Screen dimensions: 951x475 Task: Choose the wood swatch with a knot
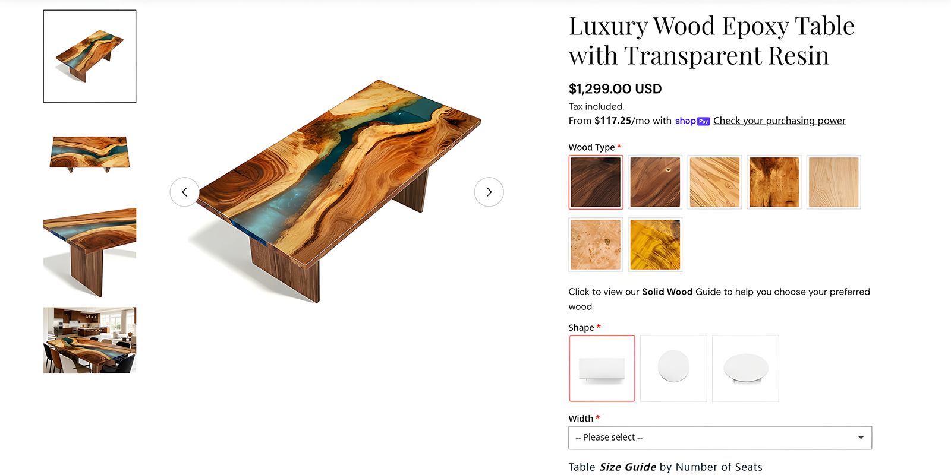coord(655,182)
